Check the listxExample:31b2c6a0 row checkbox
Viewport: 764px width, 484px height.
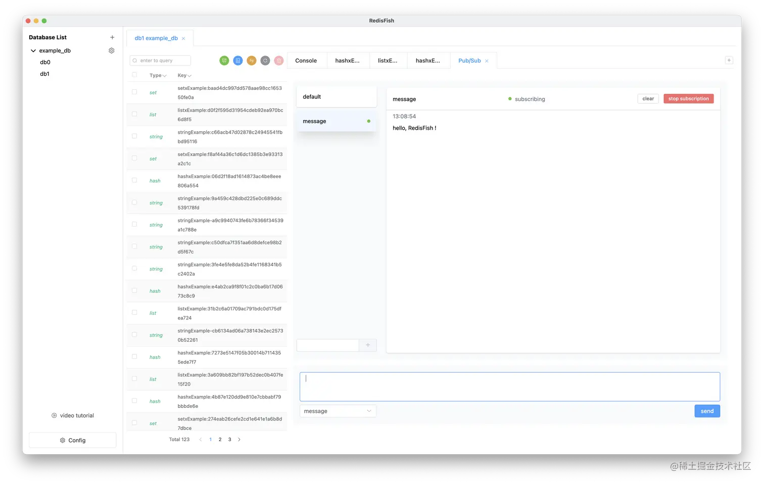(134, 312)
